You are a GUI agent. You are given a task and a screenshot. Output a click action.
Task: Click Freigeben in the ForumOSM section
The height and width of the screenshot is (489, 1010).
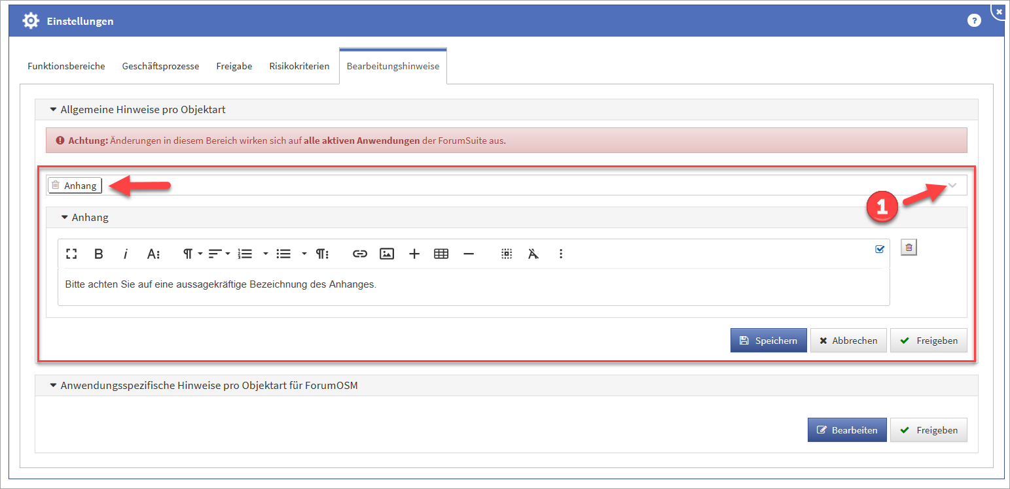(x=928, y=430)
